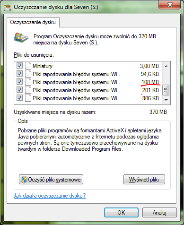Click the file icon on the 108 MB row
The width and height of the screenshot is (184, 225).
[28, 82]
